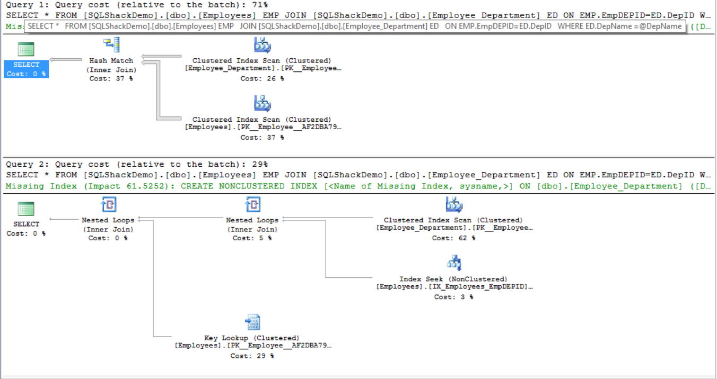Screen dimensions: 717x379
Task: Click Query 1 'Clustered Index Scan' label above Employee_Department
Action: click(x=262, y=61)
